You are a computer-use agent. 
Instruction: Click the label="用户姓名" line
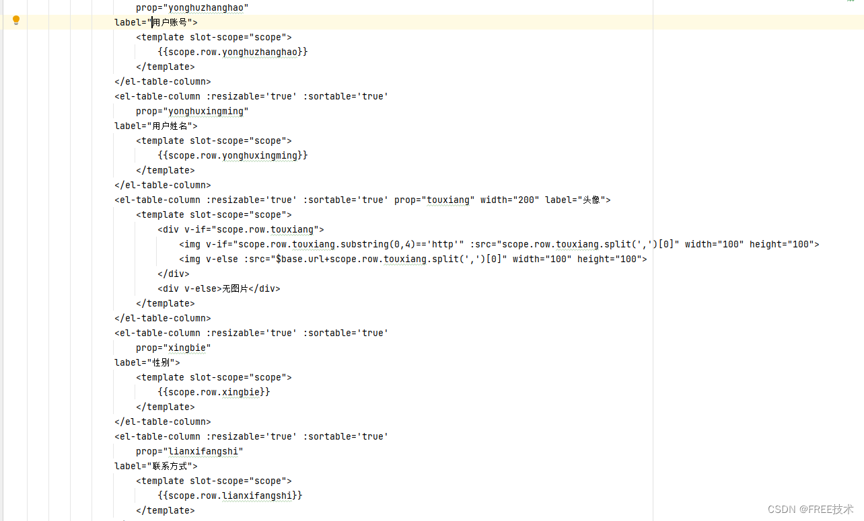[155, 126]
